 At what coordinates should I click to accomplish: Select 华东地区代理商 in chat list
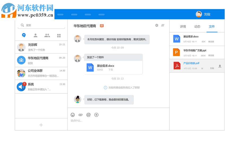coord(41,60)
